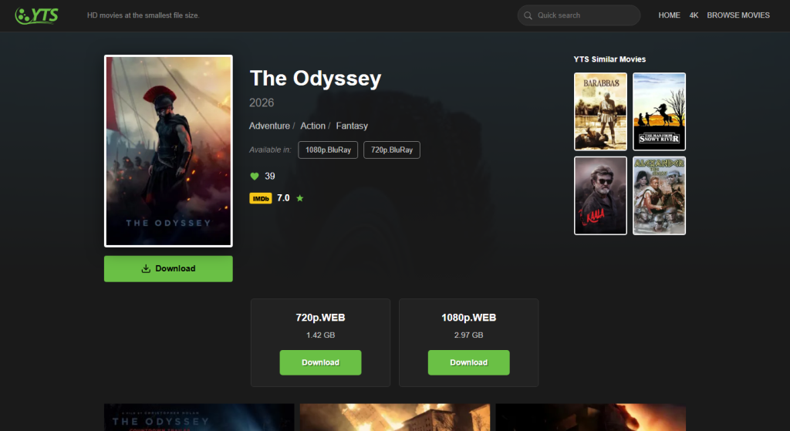Click the 1080p.WEB card title

pyautogui.click(x=468, y=318)
